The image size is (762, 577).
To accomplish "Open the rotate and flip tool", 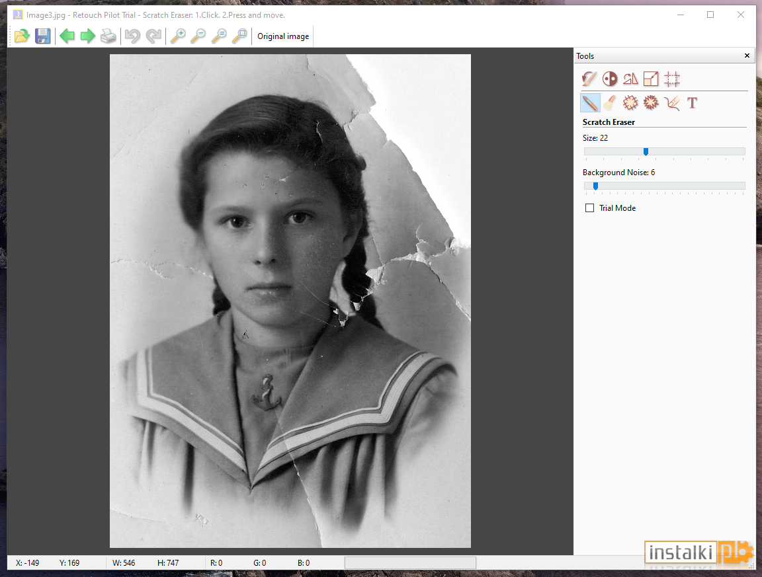I will [630, 79].
